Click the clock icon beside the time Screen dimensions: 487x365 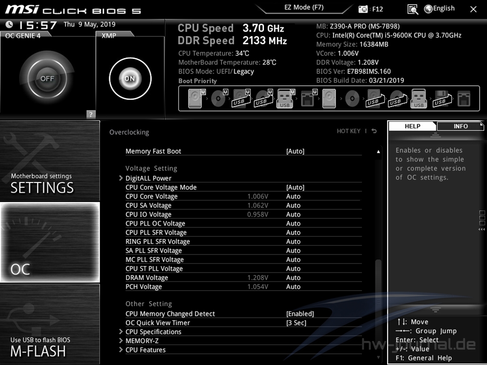tap(9, 24)
